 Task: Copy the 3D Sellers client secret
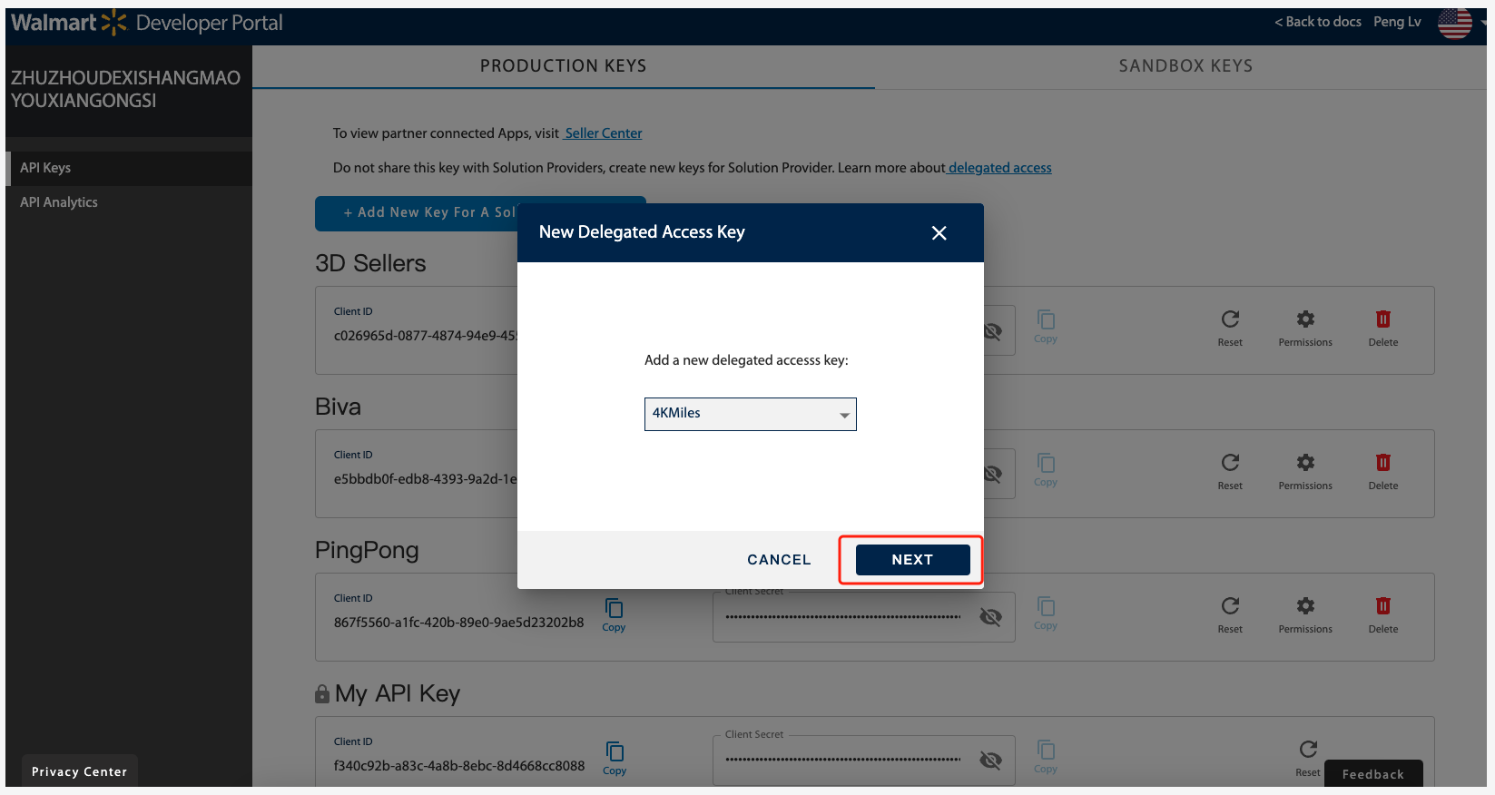point(1046,327)
